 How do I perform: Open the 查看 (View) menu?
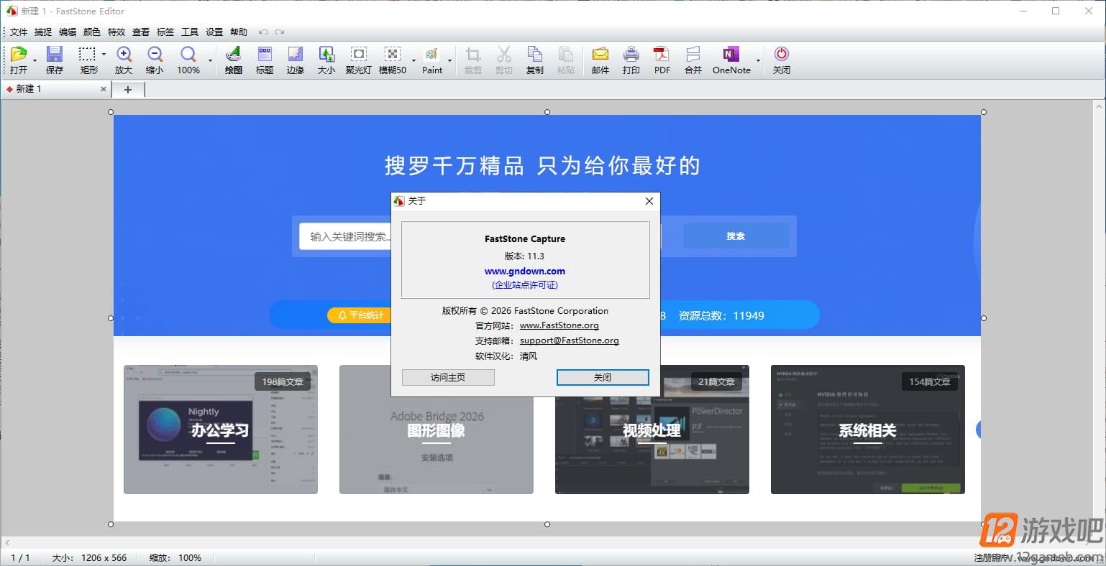coord(141,32)
